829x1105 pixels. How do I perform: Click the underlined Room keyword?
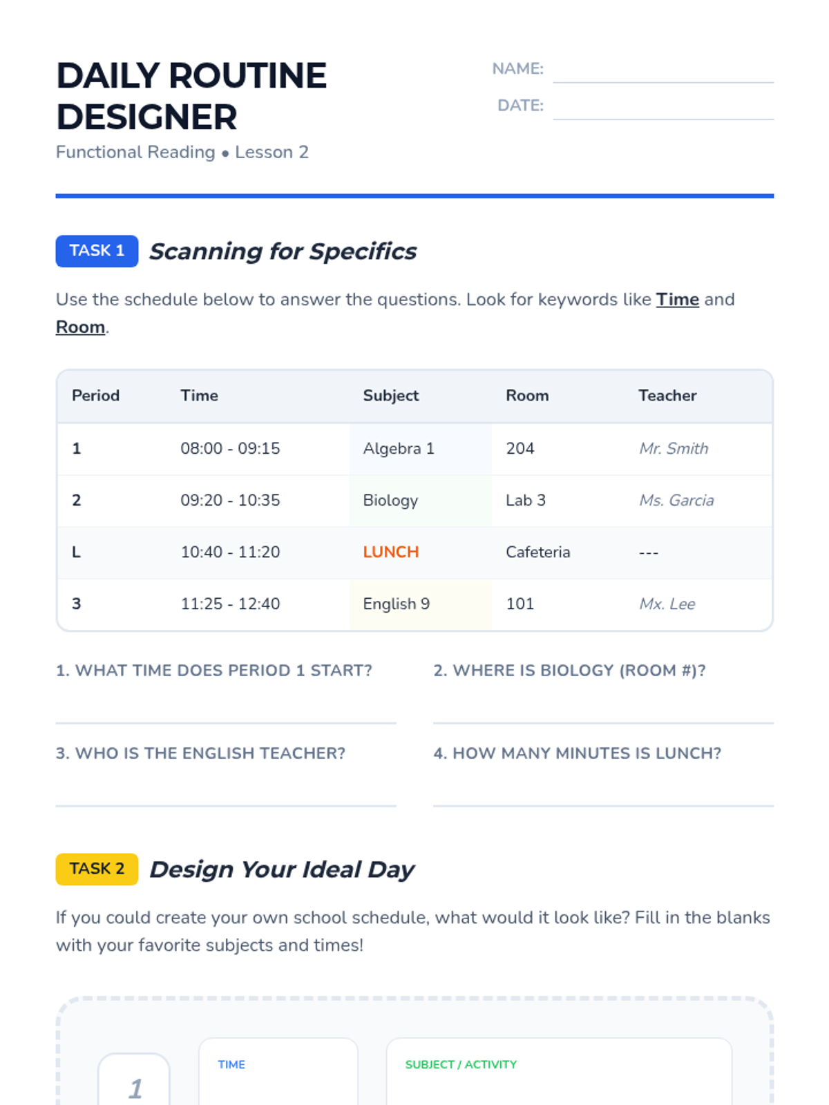coord(80,327)
